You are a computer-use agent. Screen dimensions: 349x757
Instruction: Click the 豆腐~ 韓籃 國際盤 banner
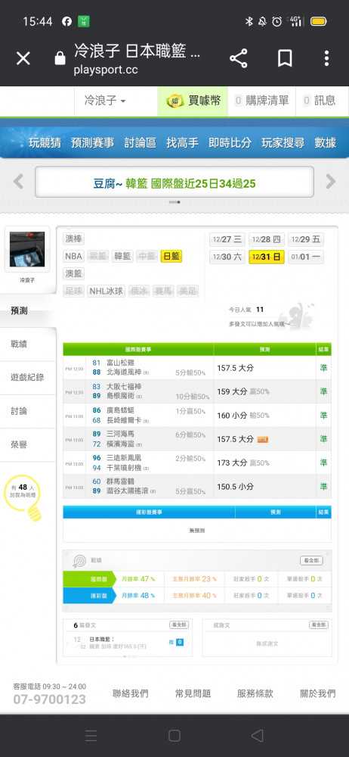point(174,183)
